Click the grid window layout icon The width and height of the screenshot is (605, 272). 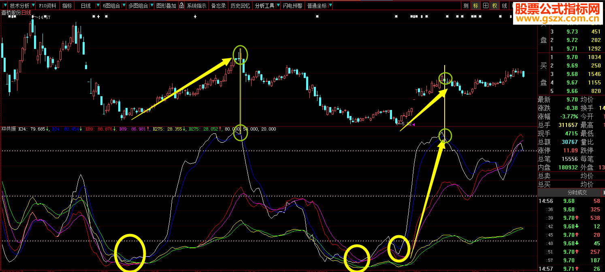[x=485, y=6]
